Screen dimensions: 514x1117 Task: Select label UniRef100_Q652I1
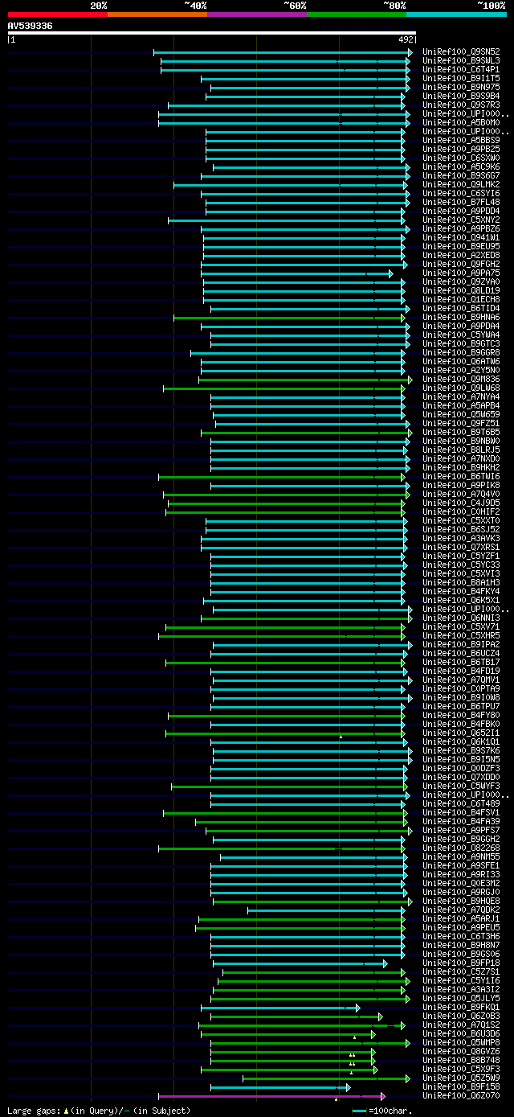tap(461, 733)
